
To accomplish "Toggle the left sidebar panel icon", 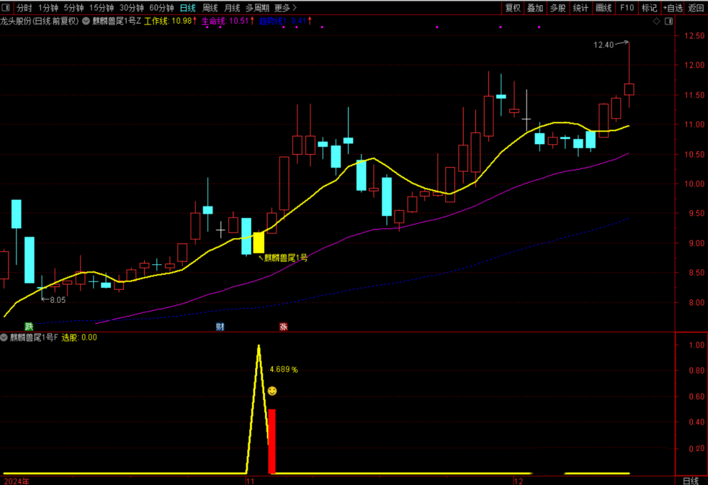I will (5, 8).
